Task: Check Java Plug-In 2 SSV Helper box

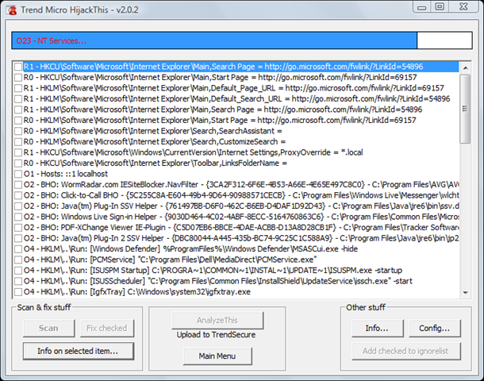Action: pos(18,238)
